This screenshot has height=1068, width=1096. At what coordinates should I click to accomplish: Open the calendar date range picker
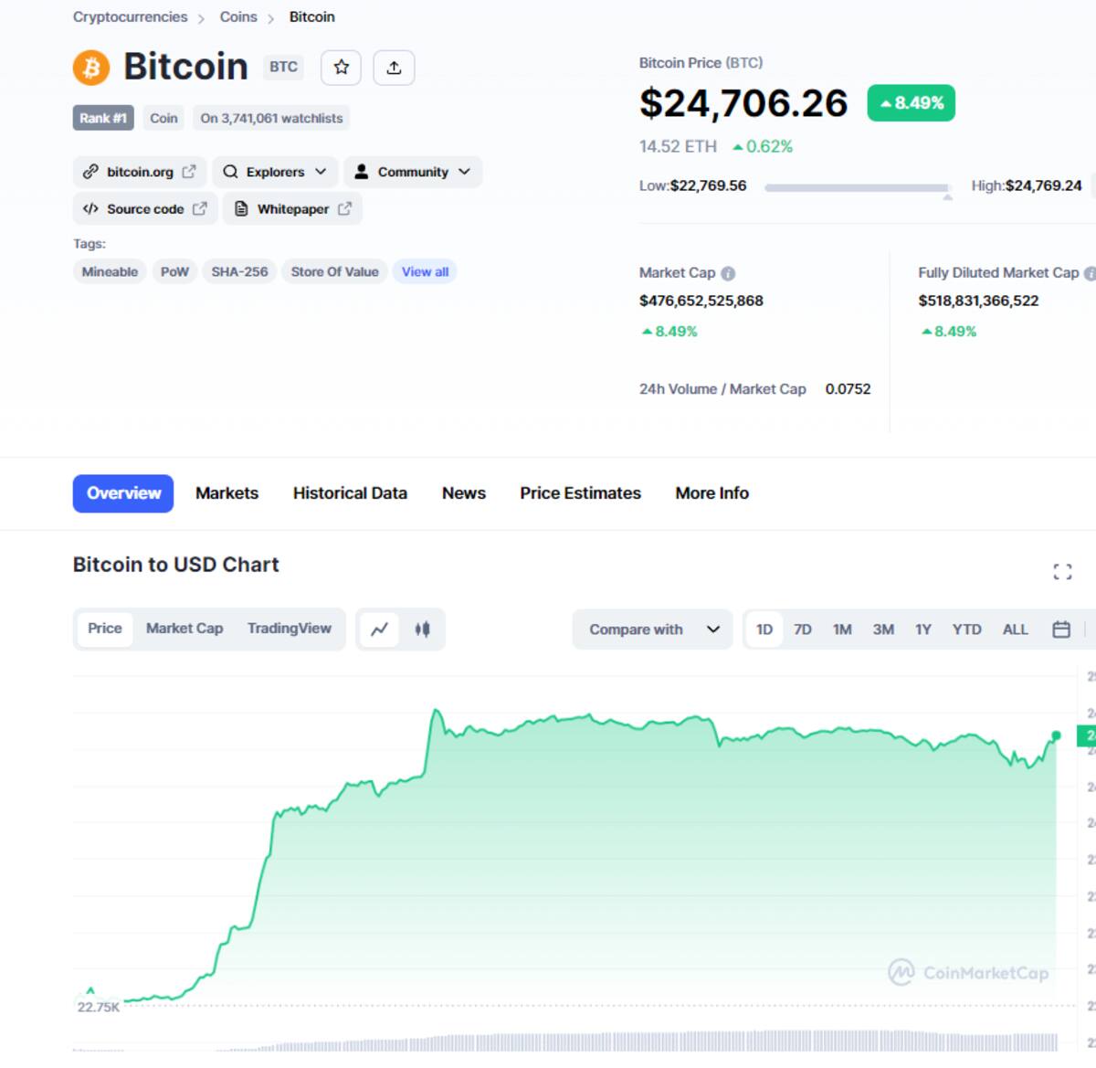coord(1060,629)
